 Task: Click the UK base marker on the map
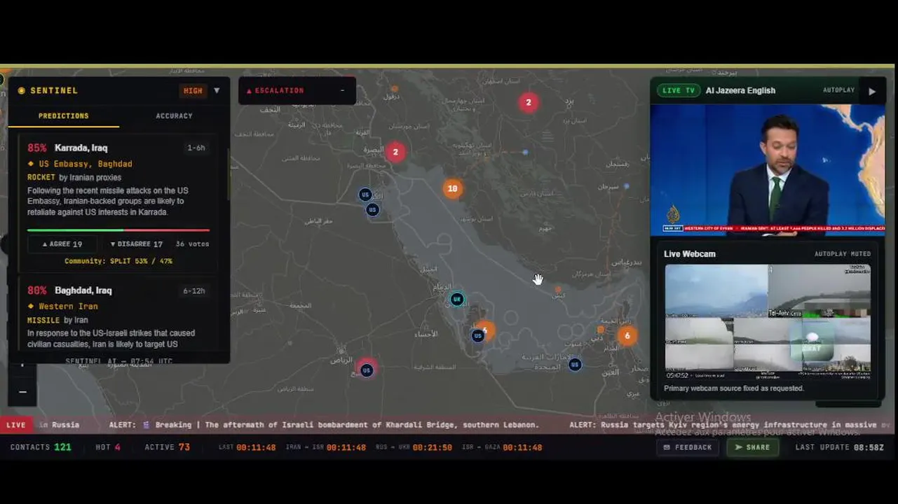point(457,300)
